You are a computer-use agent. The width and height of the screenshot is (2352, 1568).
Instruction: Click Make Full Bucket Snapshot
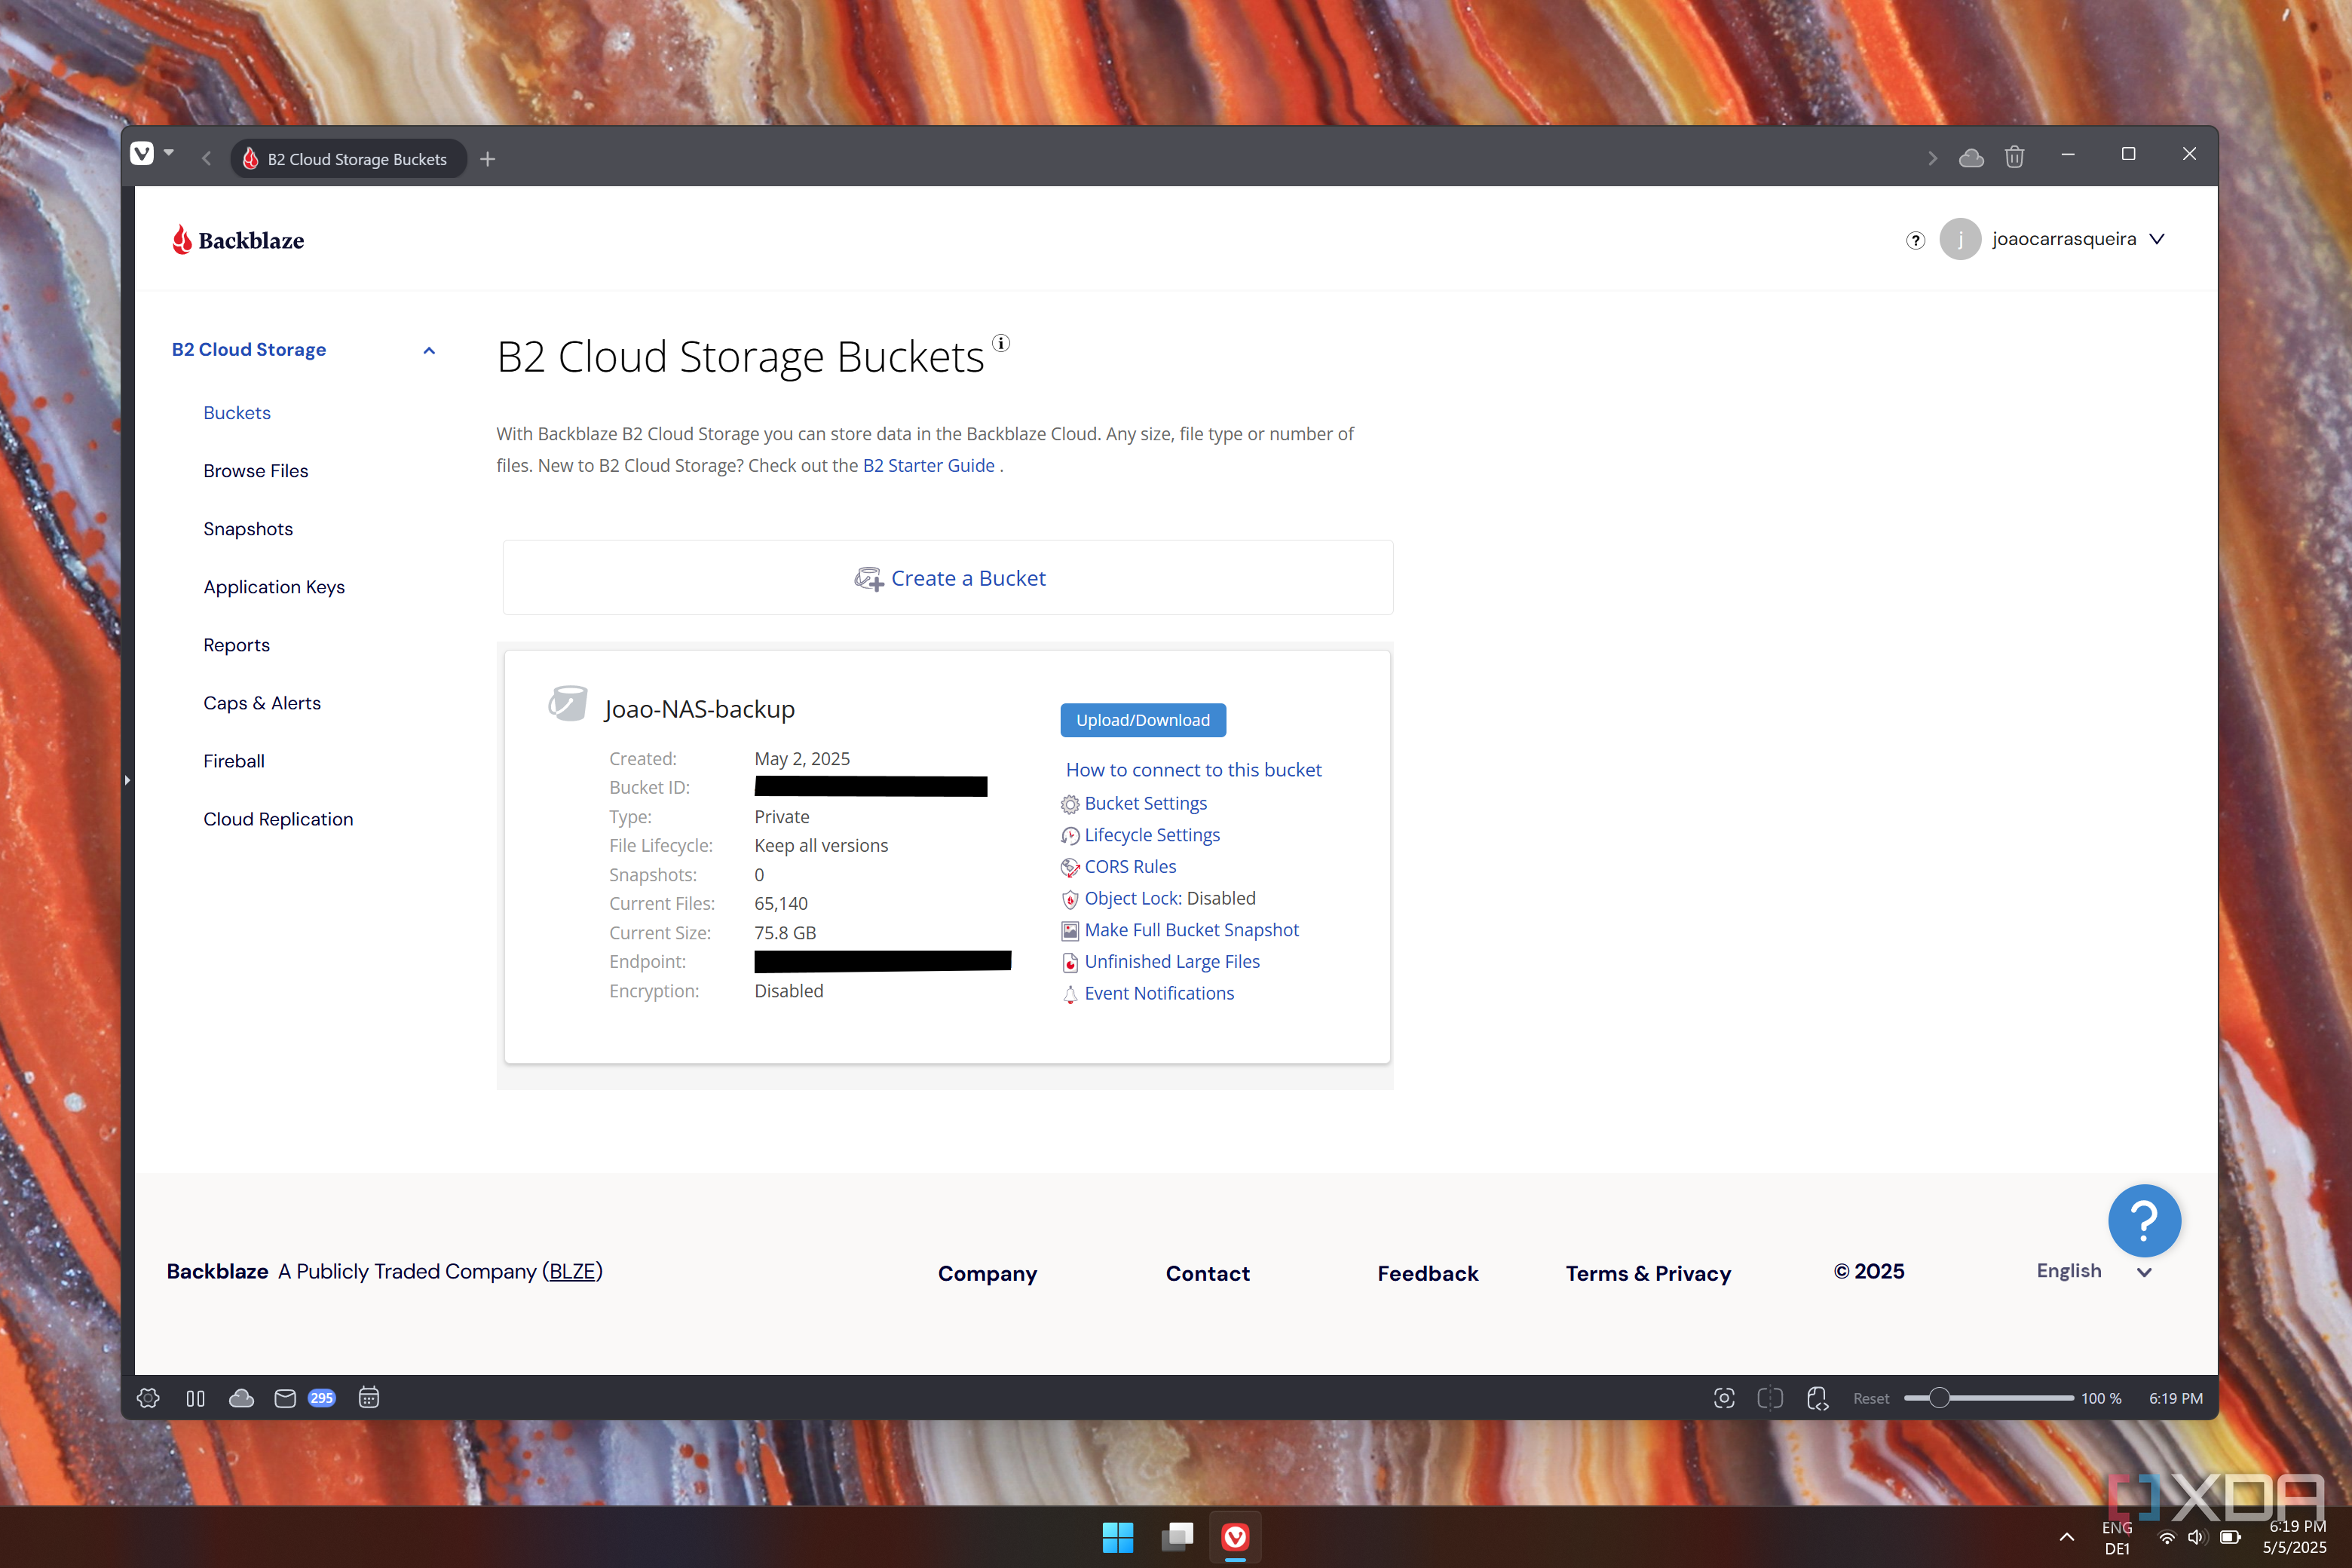point(1191,930)
